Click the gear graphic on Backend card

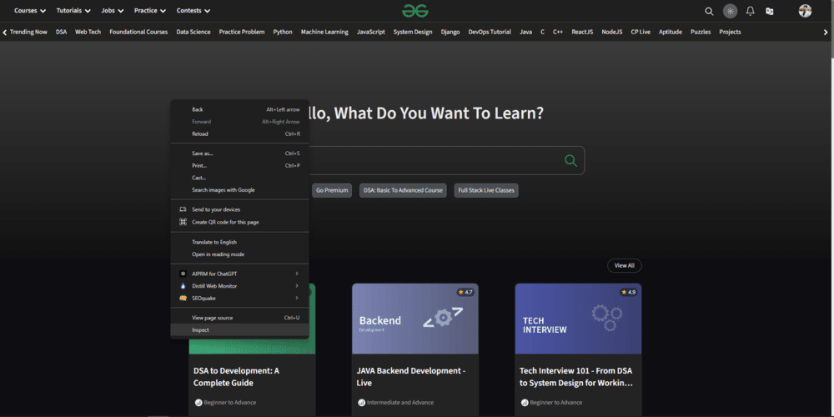(443, 318)
